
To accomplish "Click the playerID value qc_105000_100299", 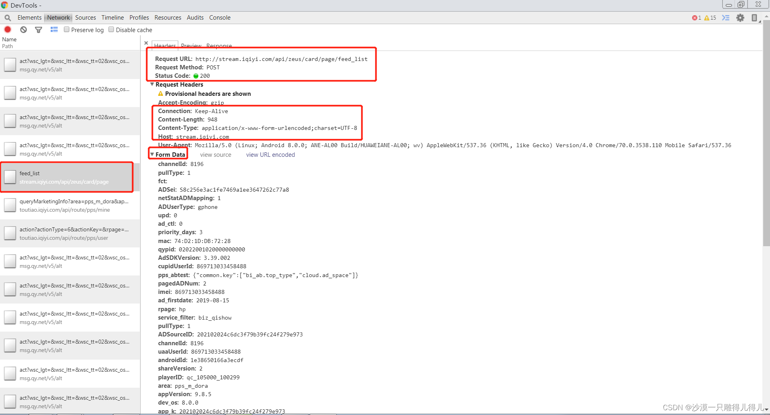I will 213,377.
